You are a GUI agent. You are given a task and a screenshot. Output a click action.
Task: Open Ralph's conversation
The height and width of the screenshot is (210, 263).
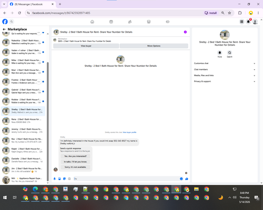click(23, 150)
